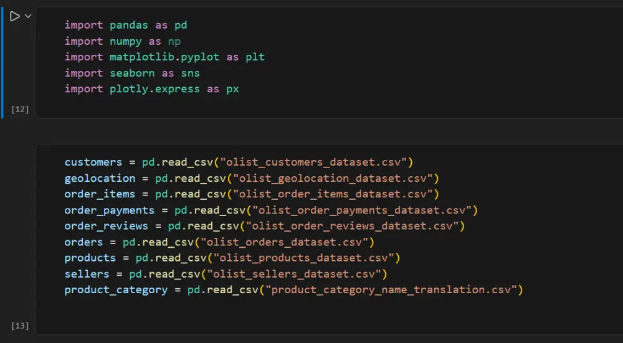Click the 'sns' alias in seaborn import
The width and height of the screenshot is (623, 343).
pos(190,73)
